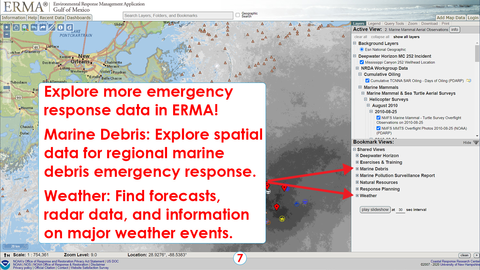Click inside the layer search field
The height and width of the screenshot is (270, 480).
click(x=177, y=15)
